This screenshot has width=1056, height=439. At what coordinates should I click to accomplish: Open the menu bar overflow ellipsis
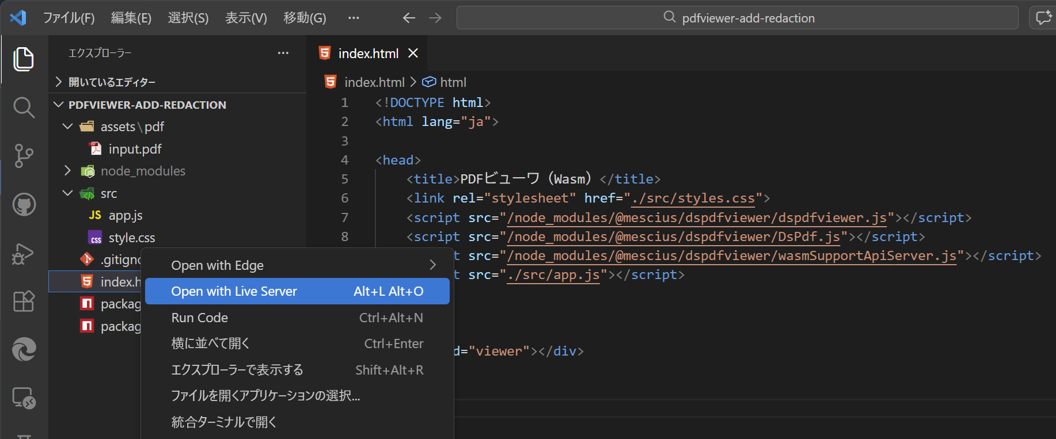pyautogui.click(x=354, y=18)
